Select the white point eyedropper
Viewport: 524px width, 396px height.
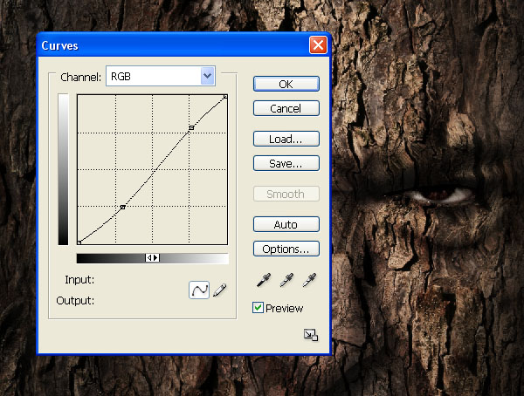(x=309, y=281)
